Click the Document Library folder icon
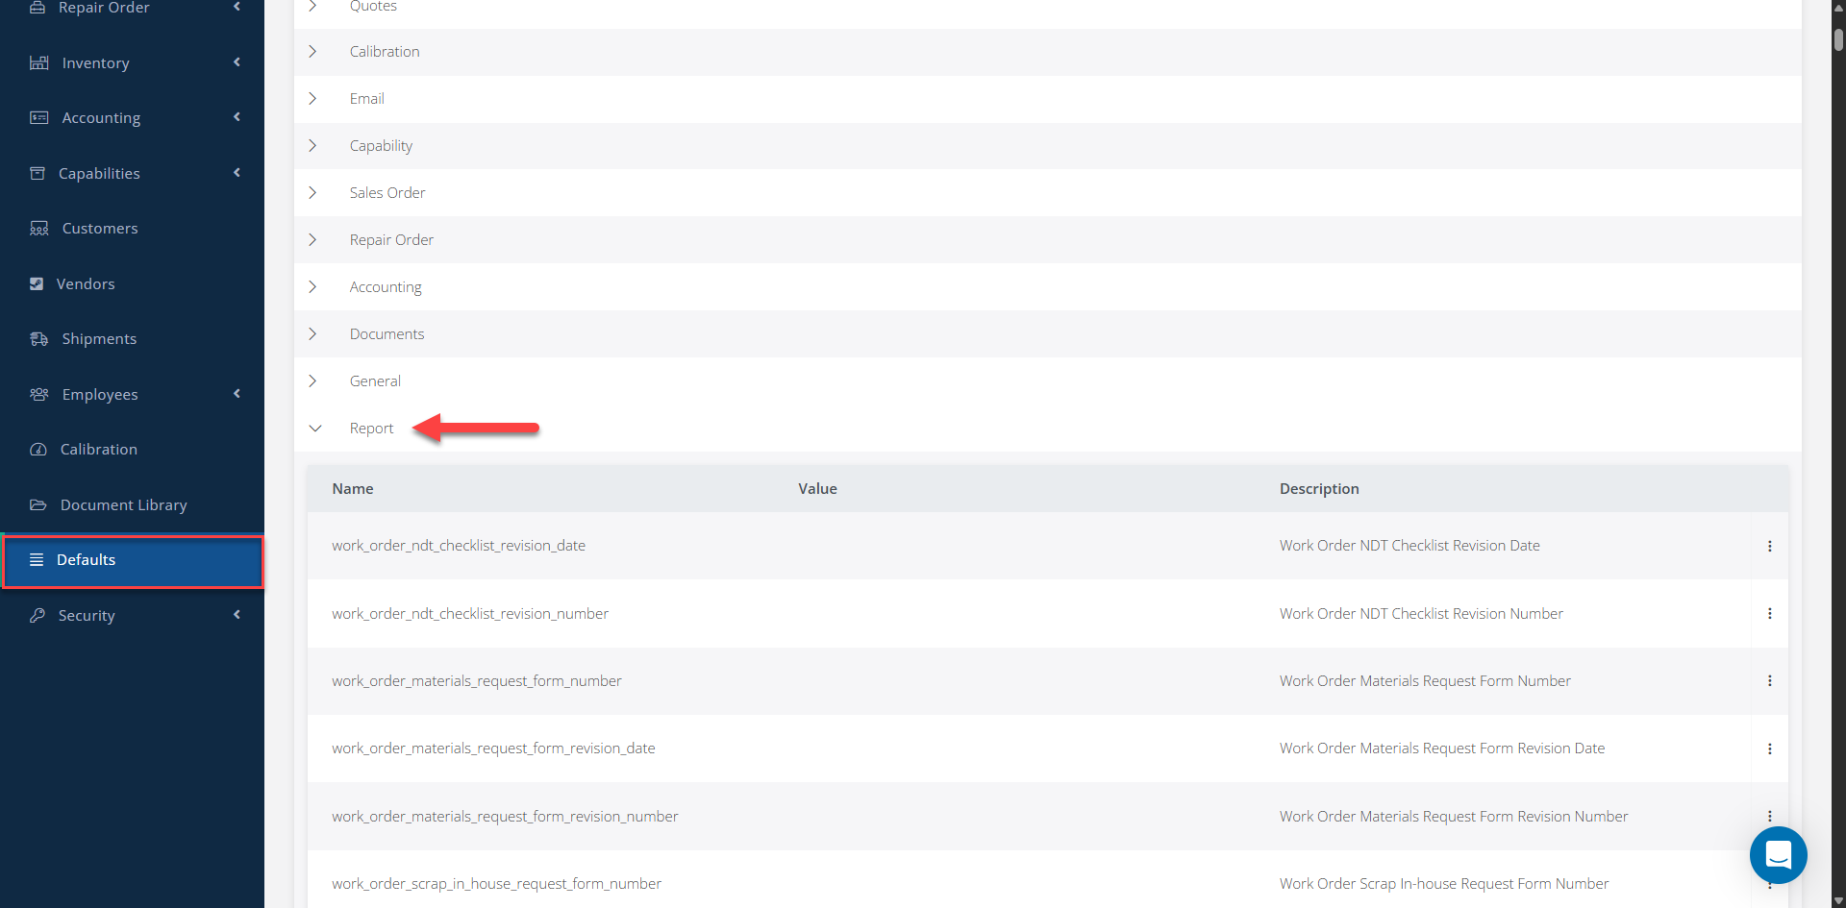Viewport: 1846px width, 908px height. 38,504
